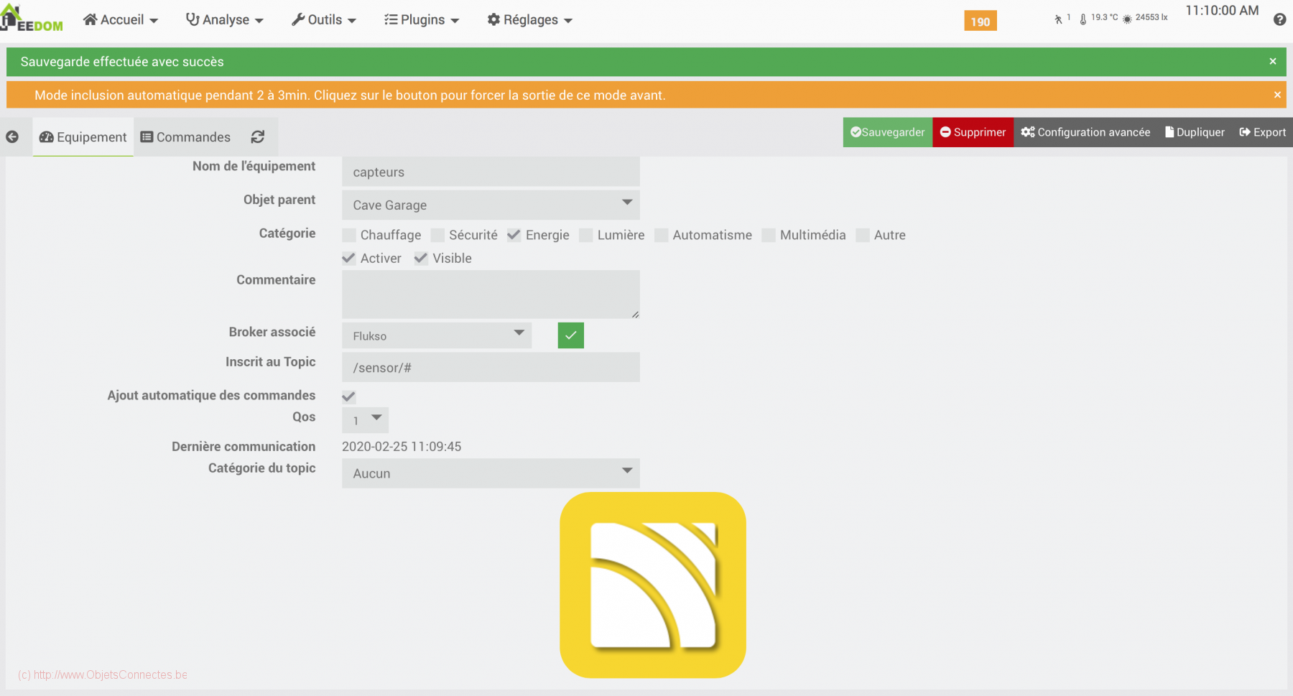Screen dimensions: 1293x696
Task: Open the Outils menu
Action: [x=324, y=20]
